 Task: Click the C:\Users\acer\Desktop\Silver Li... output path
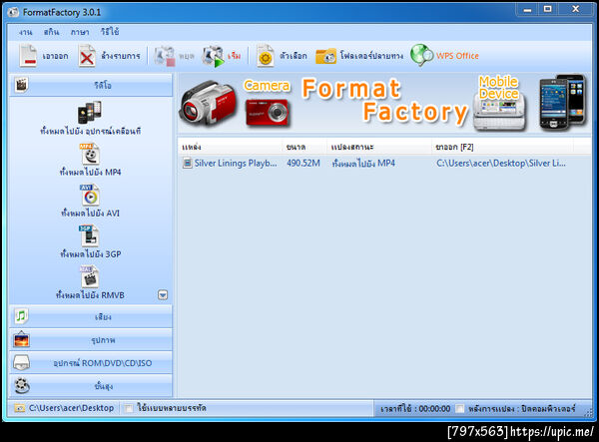click(x=501, y=164)
